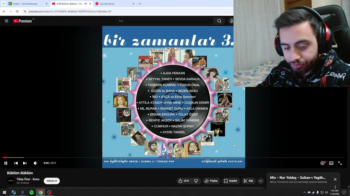
Task: Start voice search with the microphone
Action: tap(231, 21)
